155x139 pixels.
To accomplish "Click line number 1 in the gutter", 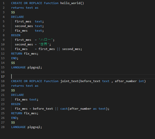I will pos(3,3).
